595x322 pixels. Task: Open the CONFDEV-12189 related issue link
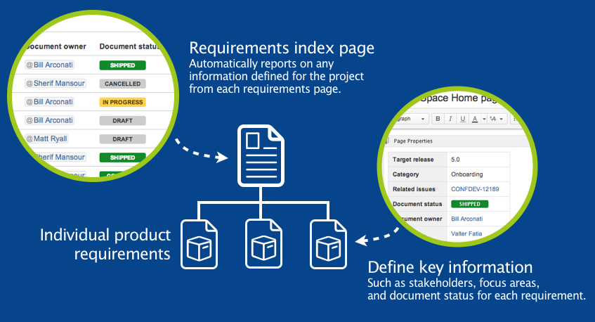tap(476, 189)
